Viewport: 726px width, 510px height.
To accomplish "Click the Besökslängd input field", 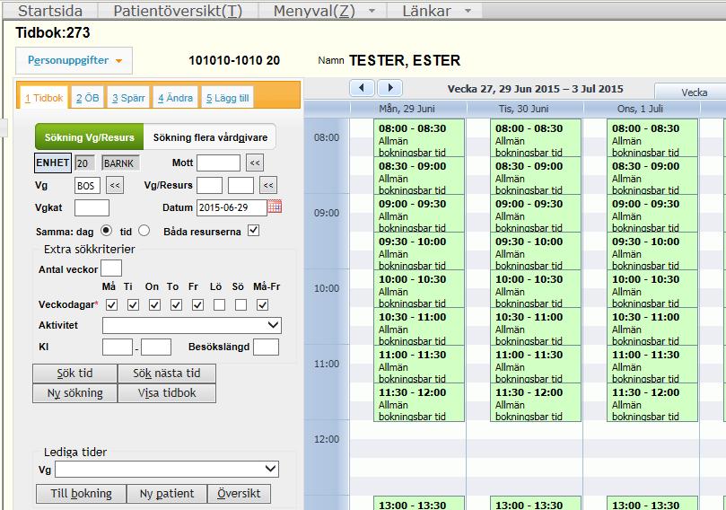I will point(267,347).
